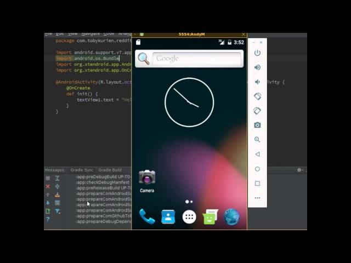
Task: Open the Edit menu in the IDE
Action: click(60, 34)
